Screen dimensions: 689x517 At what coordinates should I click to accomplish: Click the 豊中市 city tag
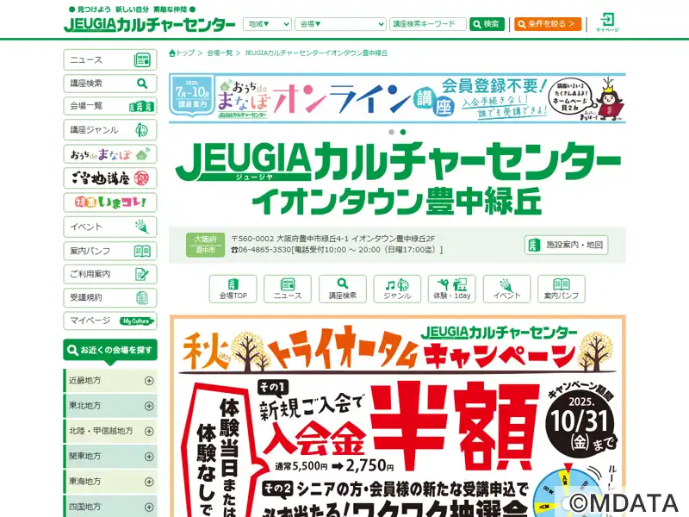click(205, 251)
